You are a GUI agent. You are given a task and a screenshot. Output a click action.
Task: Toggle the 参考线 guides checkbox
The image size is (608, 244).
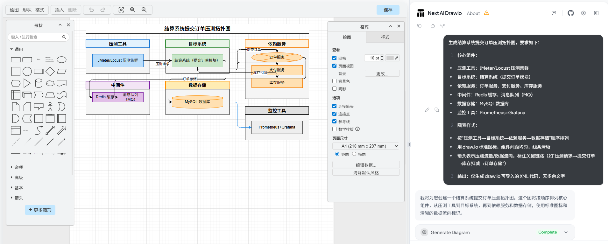pyautogui.click(x=334, y=122)
